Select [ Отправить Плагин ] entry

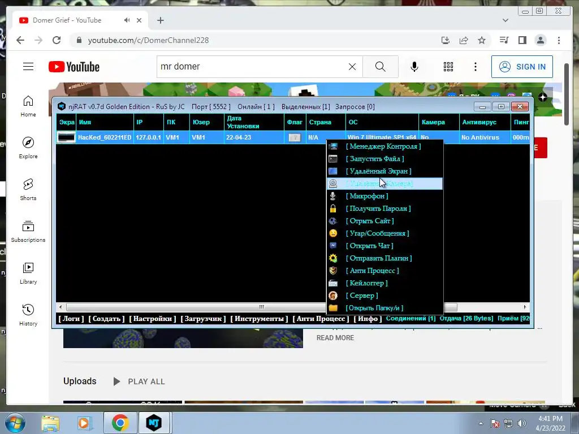click(x=384, y=258)
